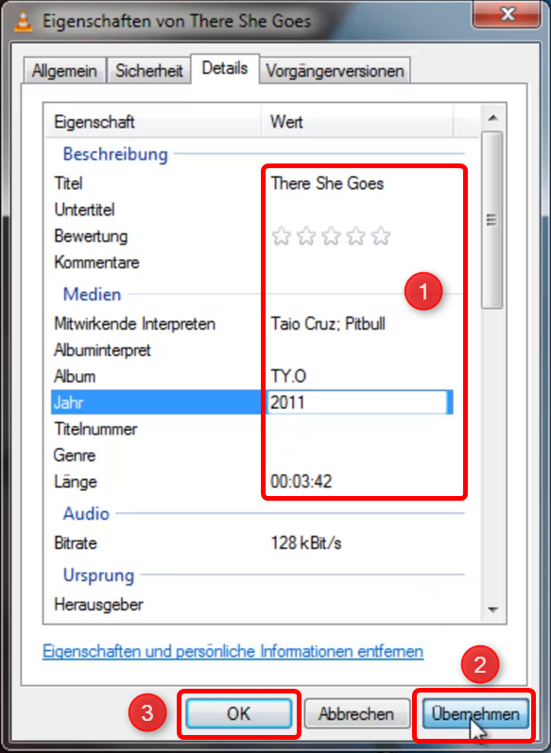Select the Länge property label
The image size is (551, 753).
coord(76,482)
